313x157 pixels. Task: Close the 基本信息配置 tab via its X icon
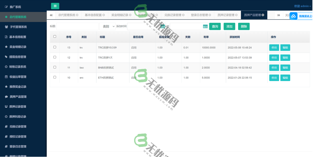point(104,15)
